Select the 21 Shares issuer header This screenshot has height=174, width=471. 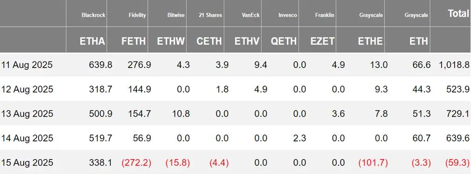pos(210,15)
